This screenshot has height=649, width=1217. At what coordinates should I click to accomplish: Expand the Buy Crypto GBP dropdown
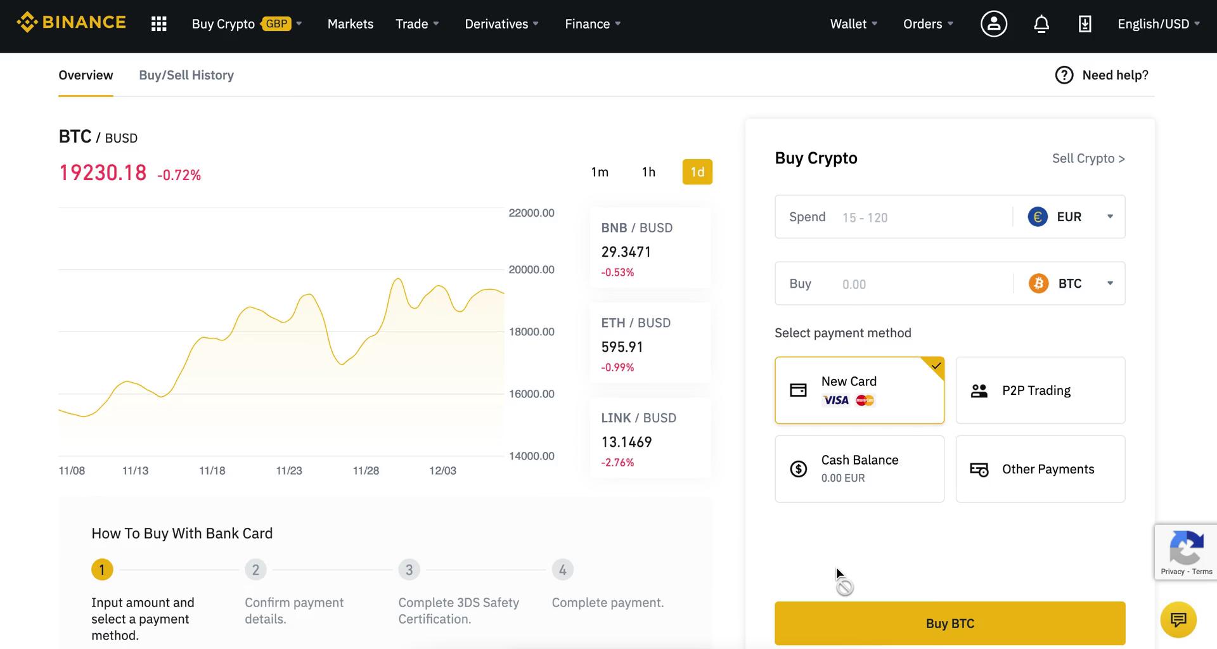tap(247, 24)
